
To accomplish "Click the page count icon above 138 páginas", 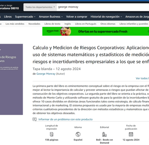I will 52,134.
